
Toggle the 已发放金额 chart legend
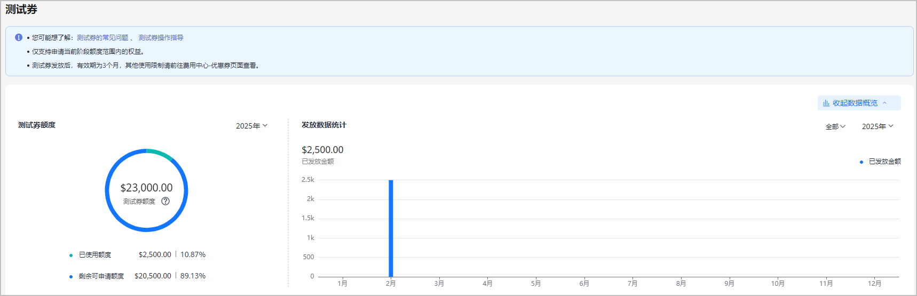(x=880, y=162)
